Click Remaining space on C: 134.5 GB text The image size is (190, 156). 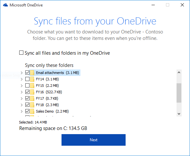(x=53, y=128)
